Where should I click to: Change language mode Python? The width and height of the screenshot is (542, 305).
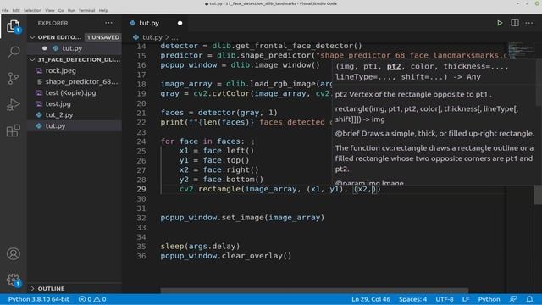[489, 299]
